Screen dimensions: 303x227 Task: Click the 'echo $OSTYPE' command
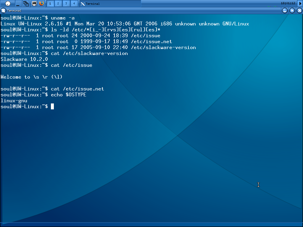click(x=68, y=95)
